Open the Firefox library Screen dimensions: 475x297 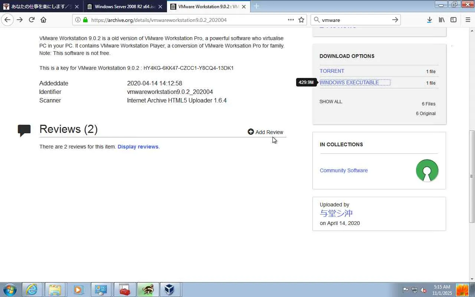442,20
